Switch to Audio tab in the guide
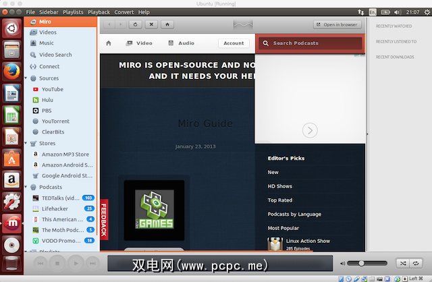This screenshot has height=282, width=432. [182, 43]
